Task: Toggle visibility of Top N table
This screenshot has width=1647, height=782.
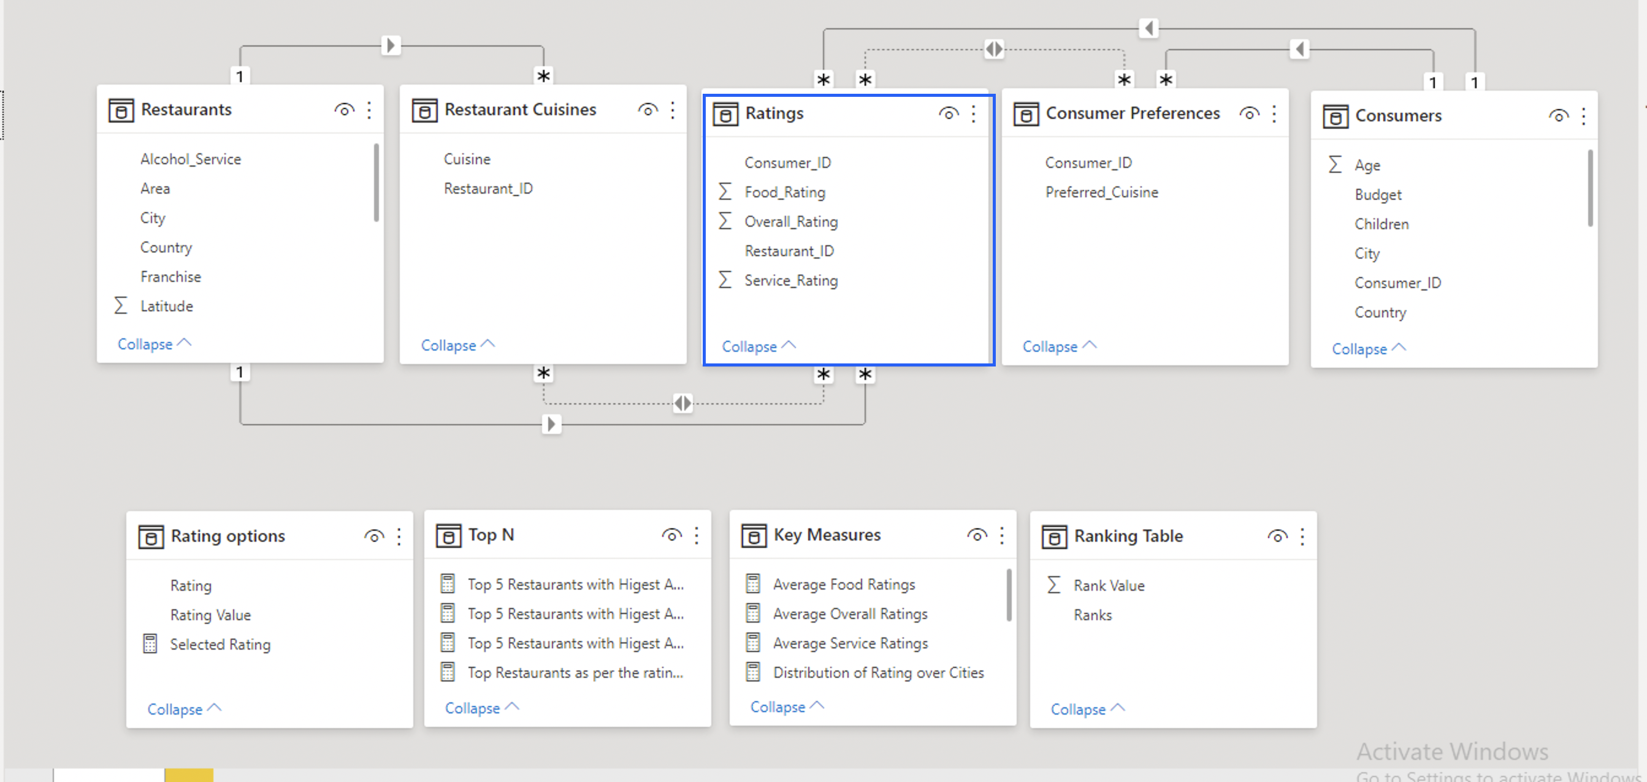Action: coord(672,536)
